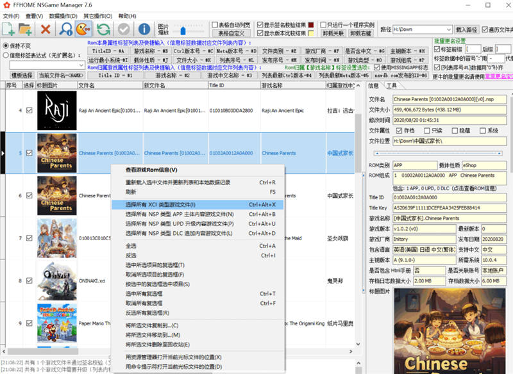Toggle 只读 file attribute checkbox
This screenshot has height=374, width=513.
pos(427,131)
